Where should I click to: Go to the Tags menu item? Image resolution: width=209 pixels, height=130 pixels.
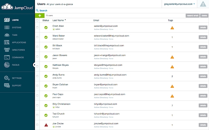(14, 35)
